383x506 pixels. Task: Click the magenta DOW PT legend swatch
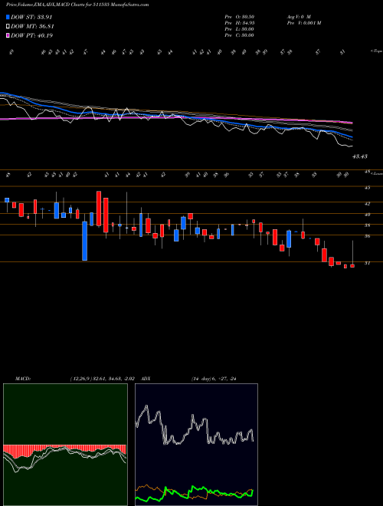tap(8, 35)
